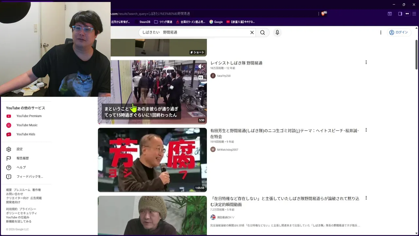Toggle mute on the previewing thumbnail
Screen dimensions: 419x236
(201, 67)
